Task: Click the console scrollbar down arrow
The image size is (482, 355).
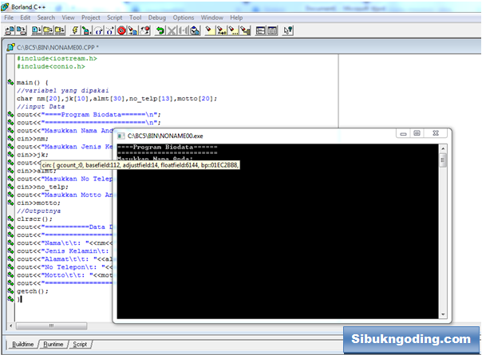Action: (x=443, y=314)
